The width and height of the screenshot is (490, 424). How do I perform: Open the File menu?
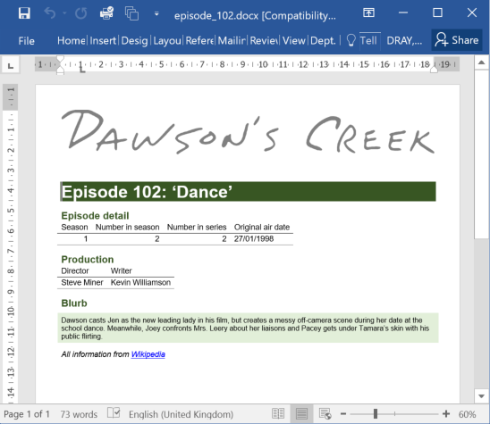tap(26, 40)
